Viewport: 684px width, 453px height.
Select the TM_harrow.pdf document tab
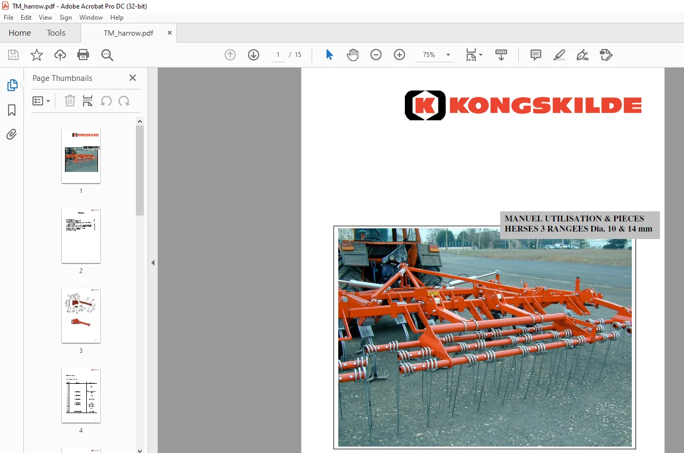[x=128, y=33]
